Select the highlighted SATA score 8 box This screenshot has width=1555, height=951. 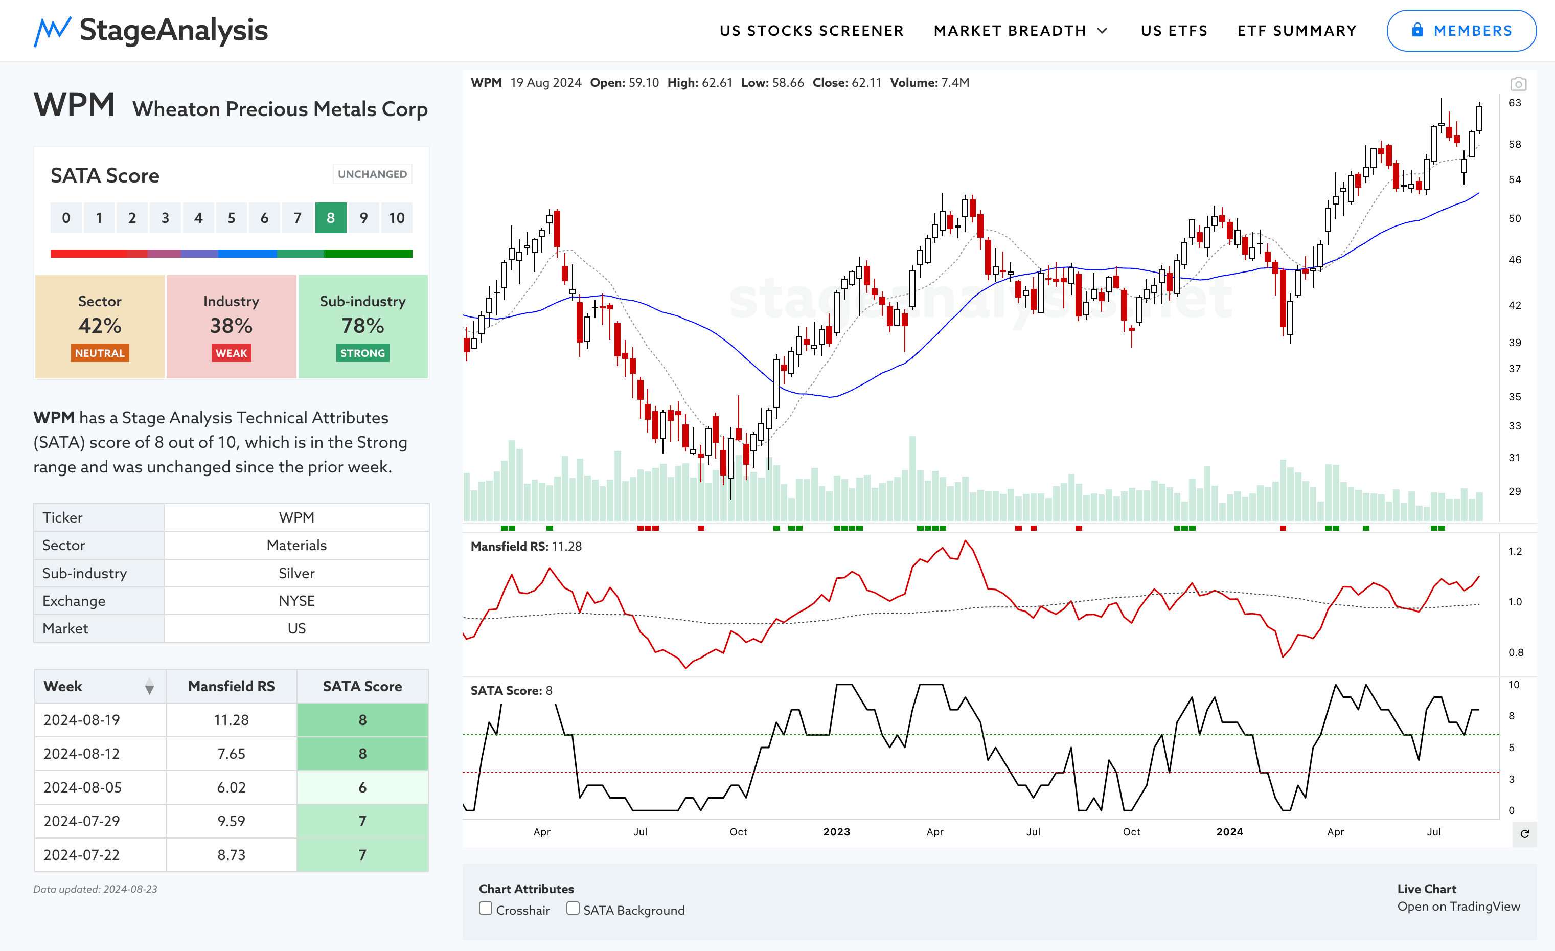(x=331, y=218)
